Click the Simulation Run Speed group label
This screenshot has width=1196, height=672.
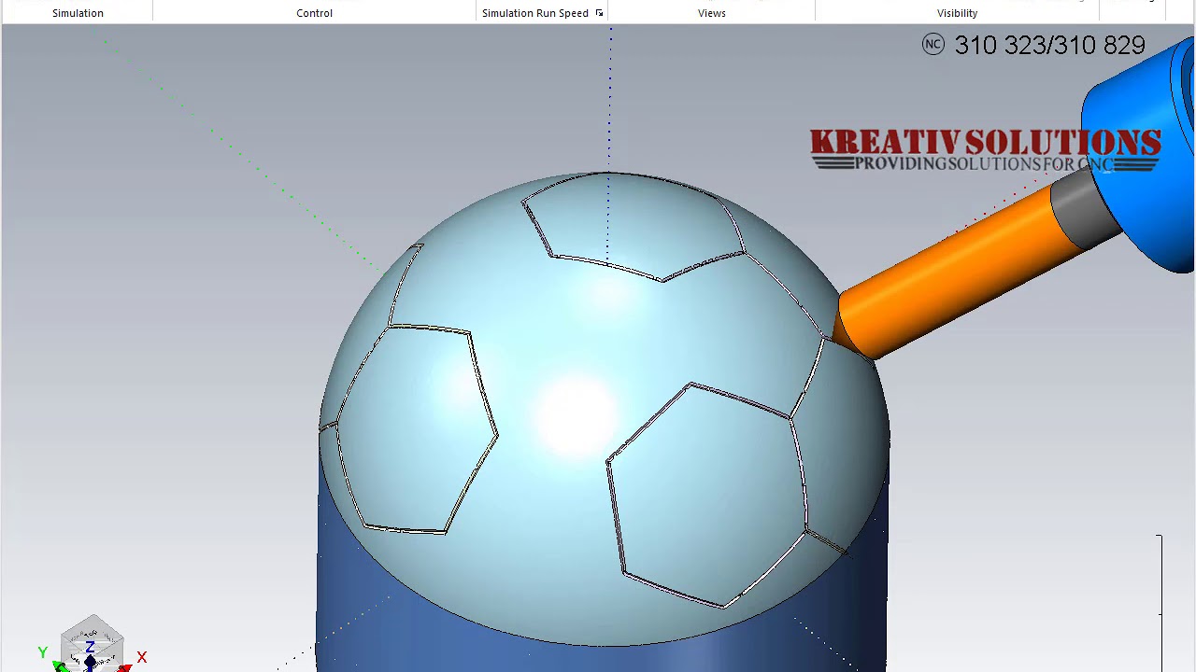click(x=535, y=13)
